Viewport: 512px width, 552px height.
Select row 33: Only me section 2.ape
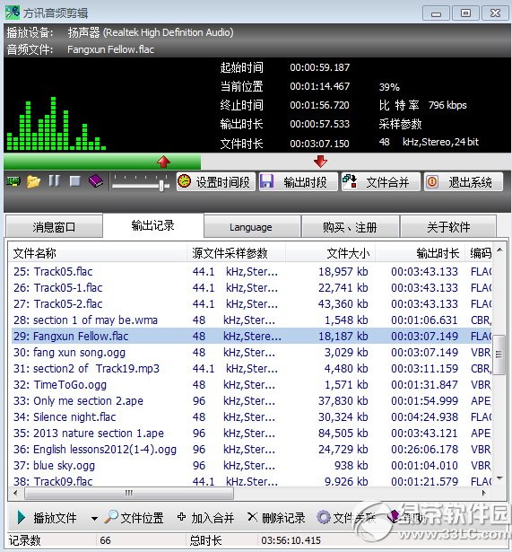(x=251, y=400)
